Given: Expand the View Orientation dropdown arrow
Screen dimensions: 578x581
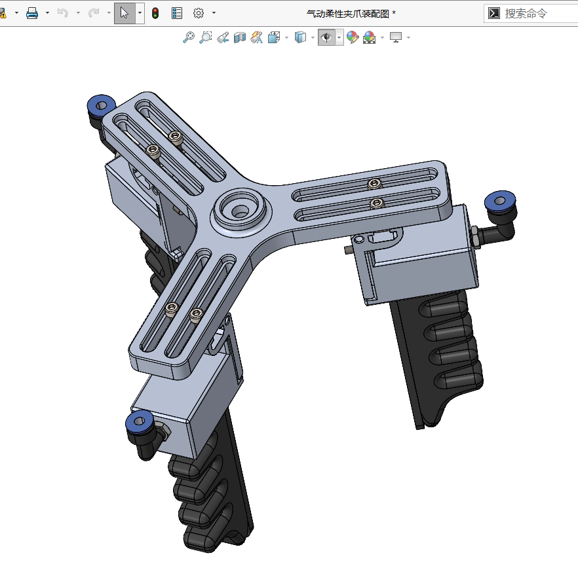Looking at the screenshot, I should [x=286, y=37].
